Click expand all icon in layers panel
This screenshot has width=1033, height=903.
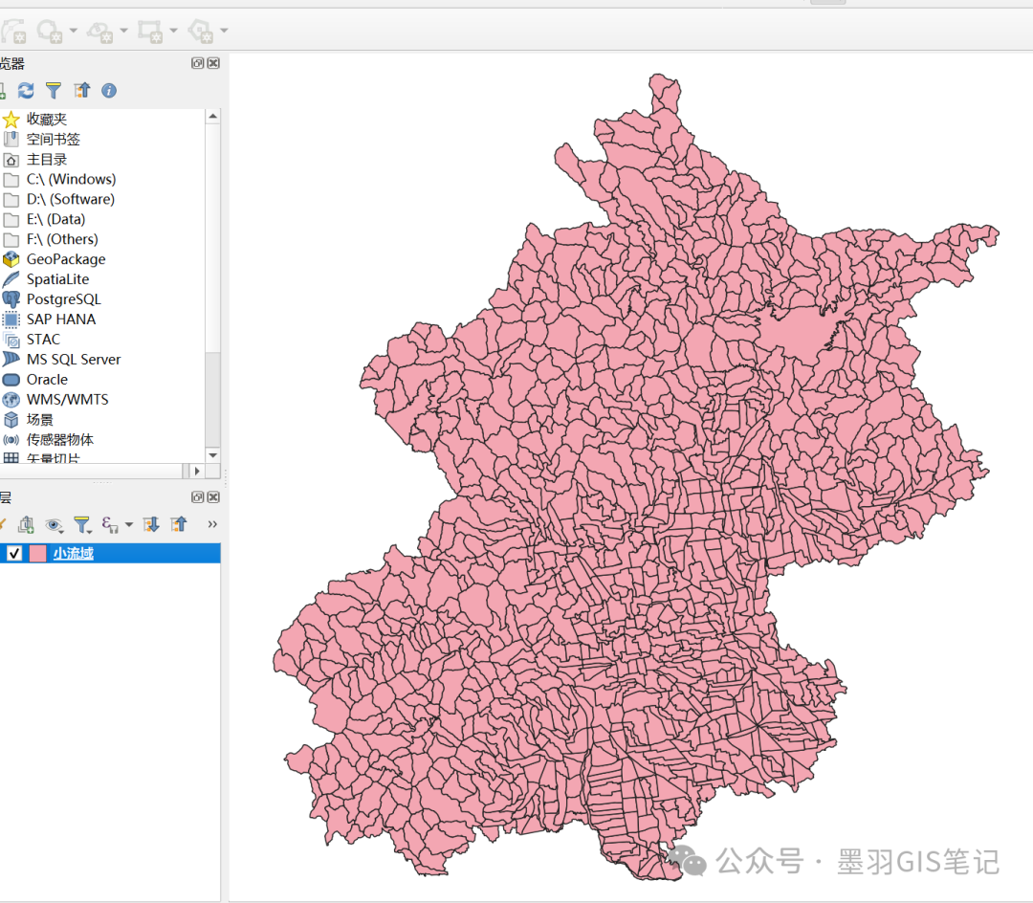click(150, 524)
